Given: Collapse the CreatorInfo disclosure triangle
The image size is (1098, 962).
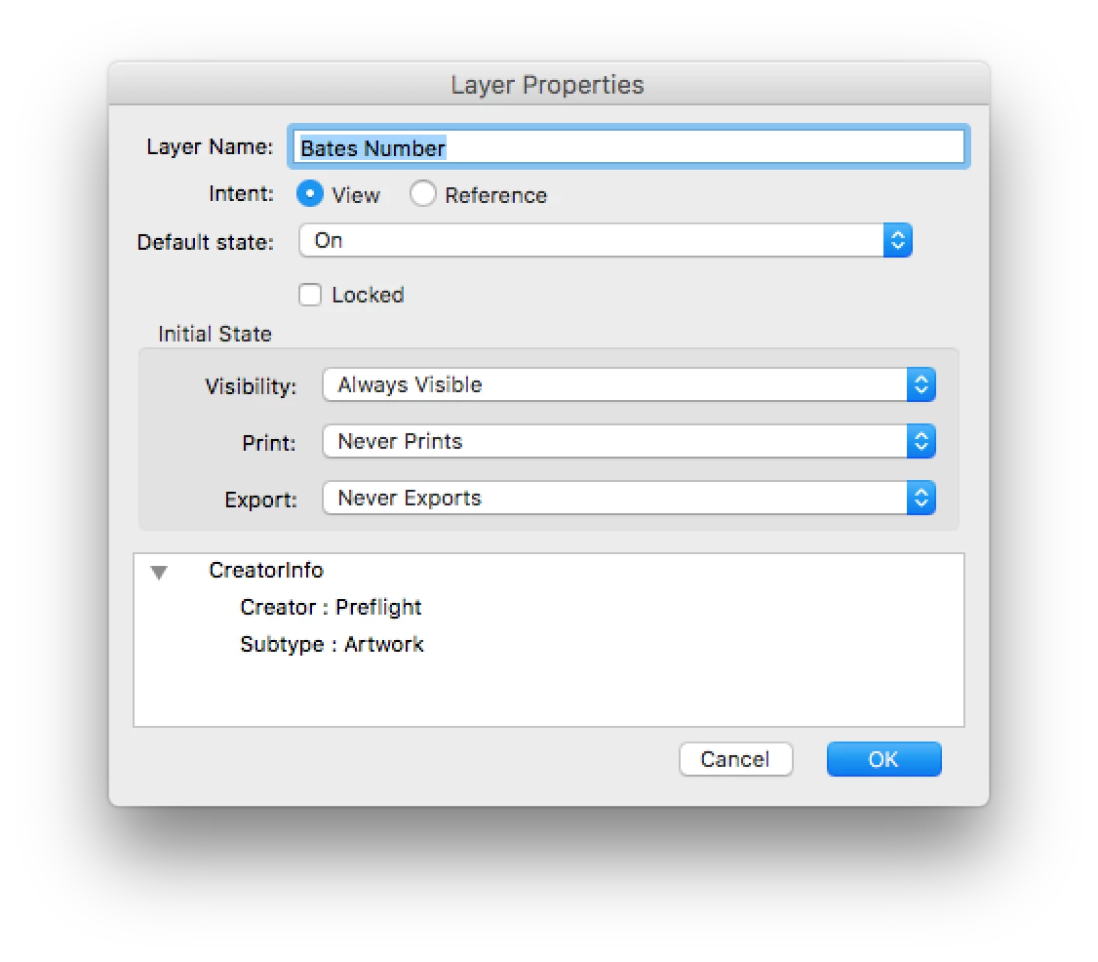Looking at the screenshot, I should coord(159,573).
